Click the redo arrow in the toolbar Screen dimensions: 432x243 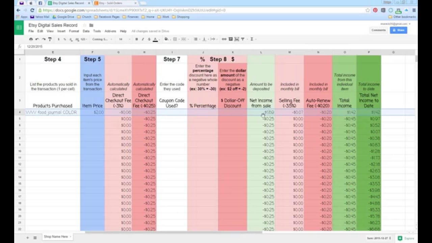44,39
